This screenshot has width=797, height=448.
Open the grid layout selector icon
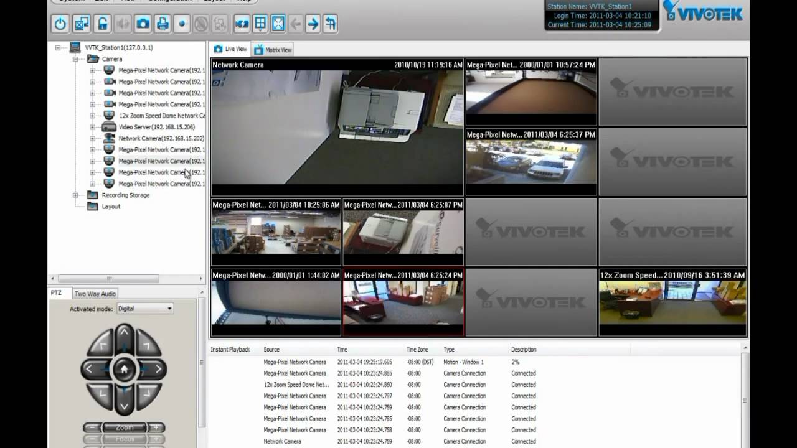pos(260,24)
